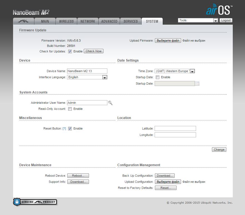Enable the Startup Date checkbox
The height and width of the screenshot is (215, 245).
157,77
